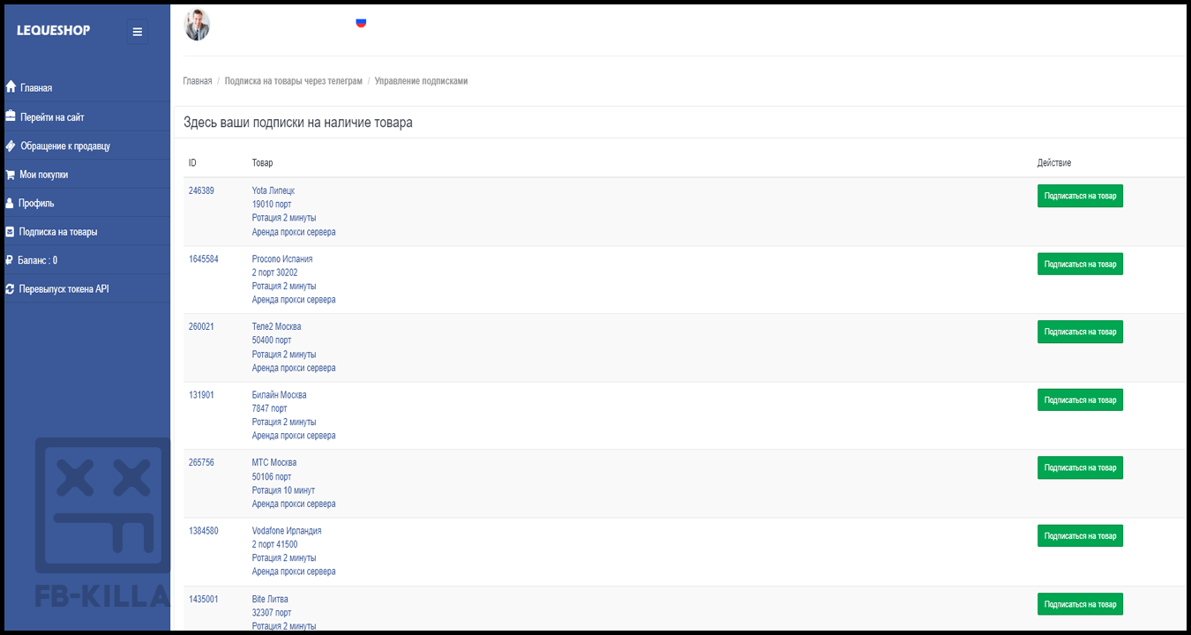The height and width of the screenshot is (635, 1191).
Task: Click the ticket icon for Обращение к продавцу
Action: (11, 146)
